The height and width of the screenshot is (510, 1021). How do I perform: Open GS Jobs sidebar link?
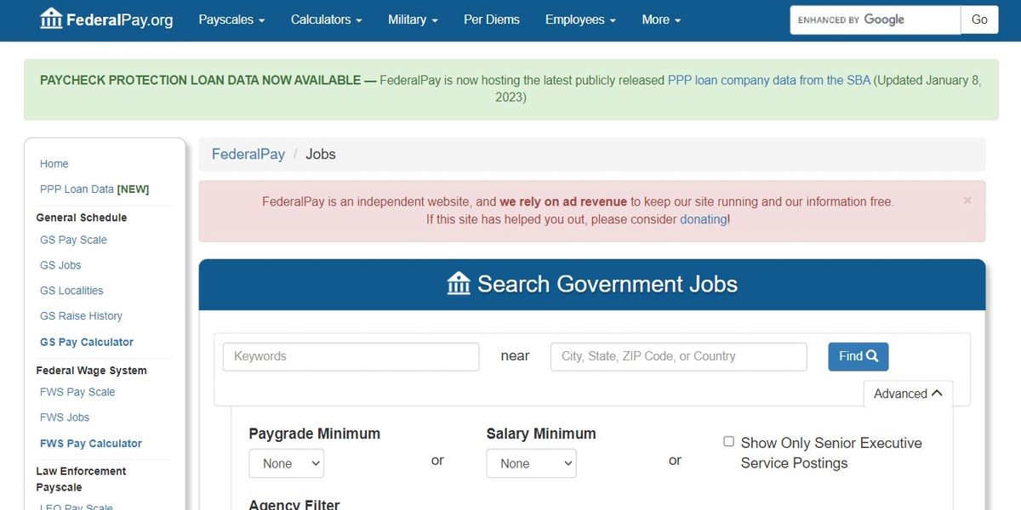60,265
